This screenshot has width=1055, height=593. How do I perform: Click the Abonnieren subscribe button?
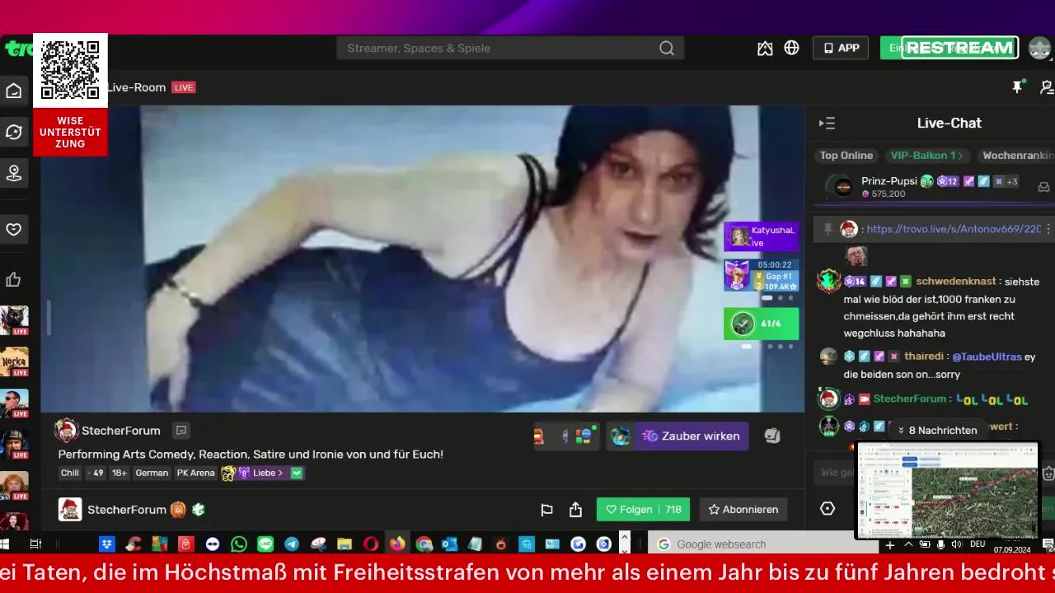743,510
